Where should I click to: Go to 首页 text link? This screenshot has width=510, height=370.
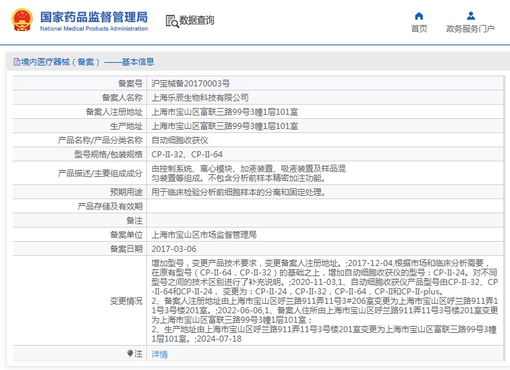pyautogui.click(x=419, y=28)
